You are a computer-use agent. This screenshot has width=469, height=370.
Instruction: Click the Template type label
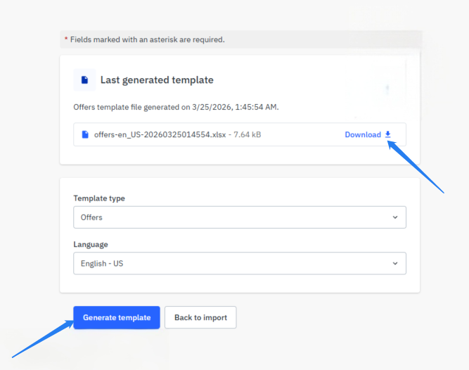coord(99,198)
